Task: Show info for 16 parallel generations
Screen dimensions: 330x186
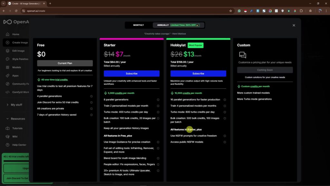Action: [225, 100]
